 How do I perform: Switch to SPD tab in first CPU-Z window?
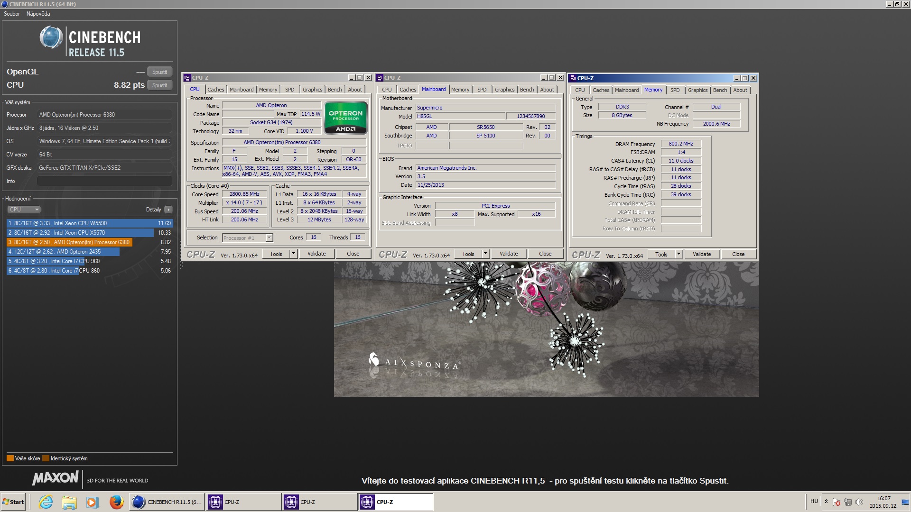pyautogui.click(x=289, y=90)
